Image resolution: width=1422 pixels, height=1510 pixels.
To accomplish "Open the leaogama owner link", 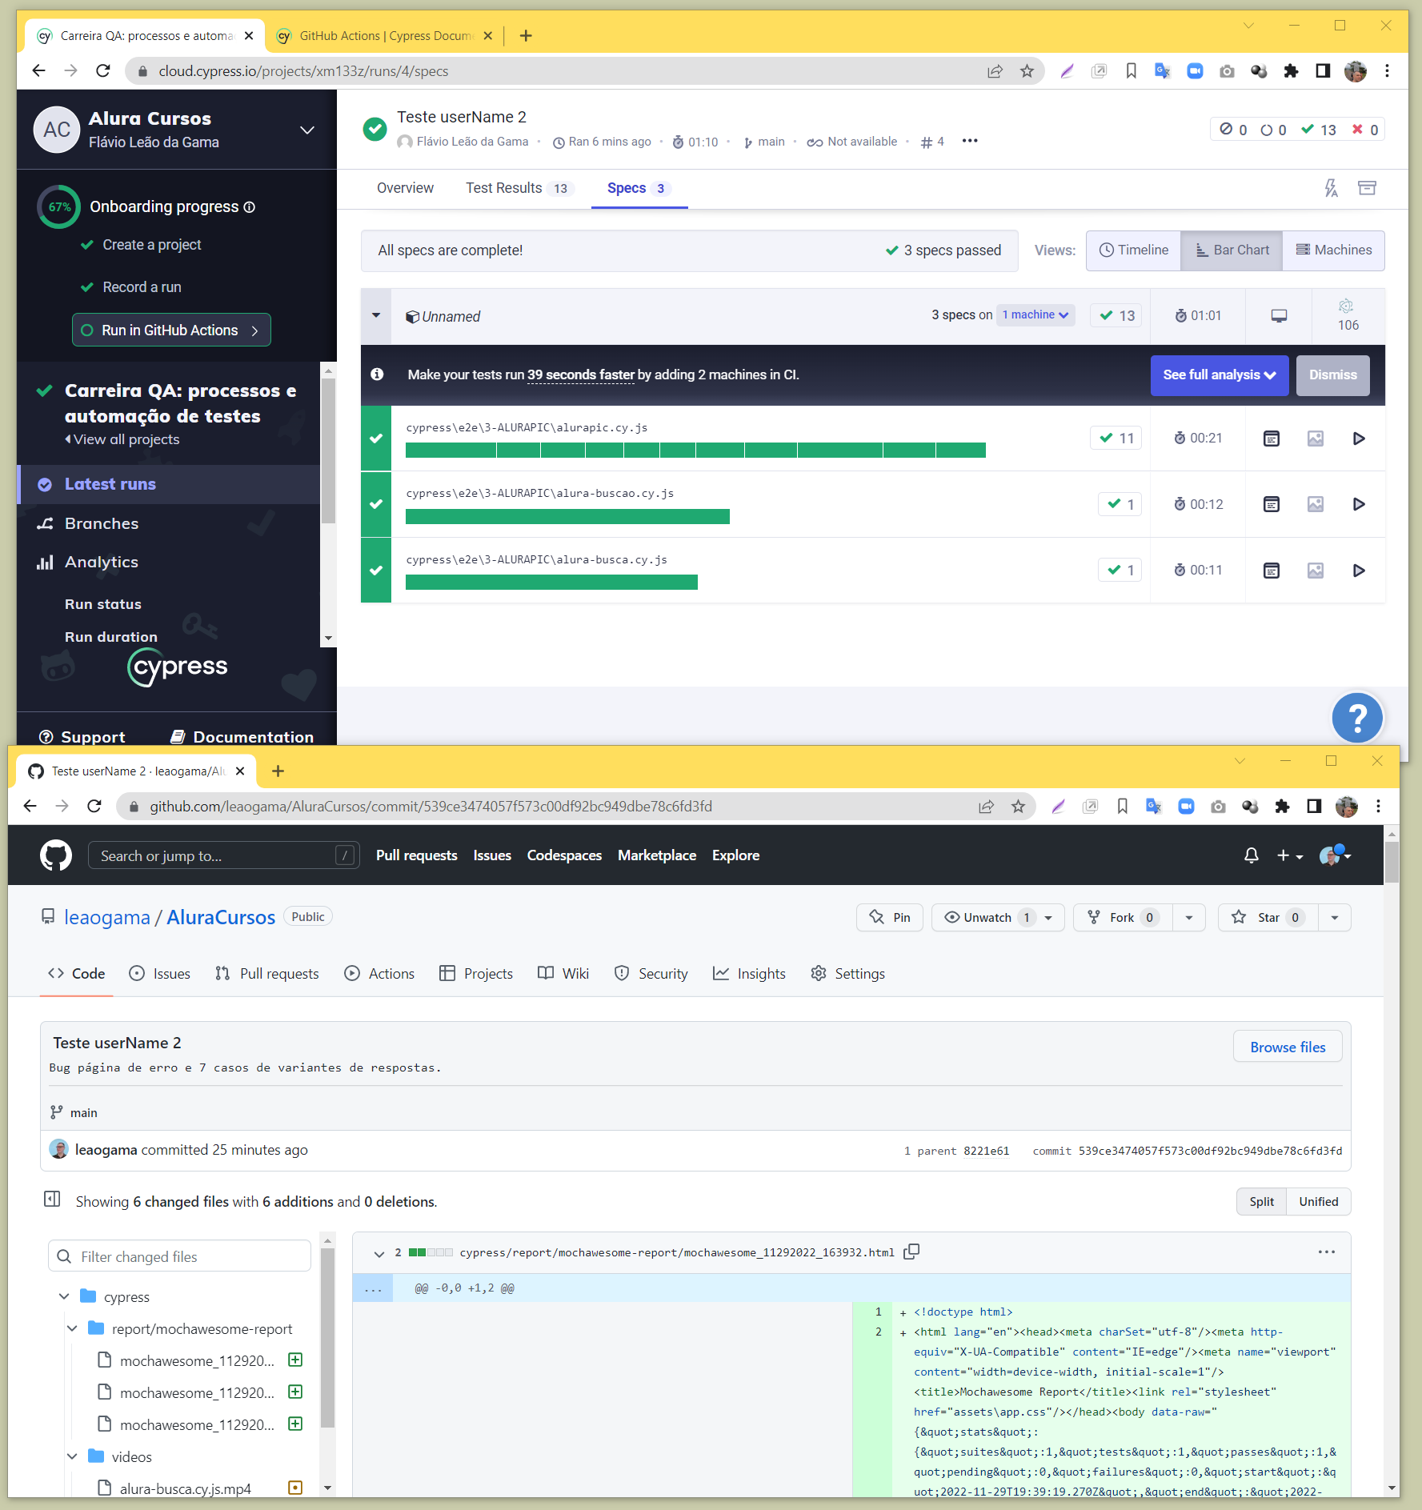I will pos(107,918).
